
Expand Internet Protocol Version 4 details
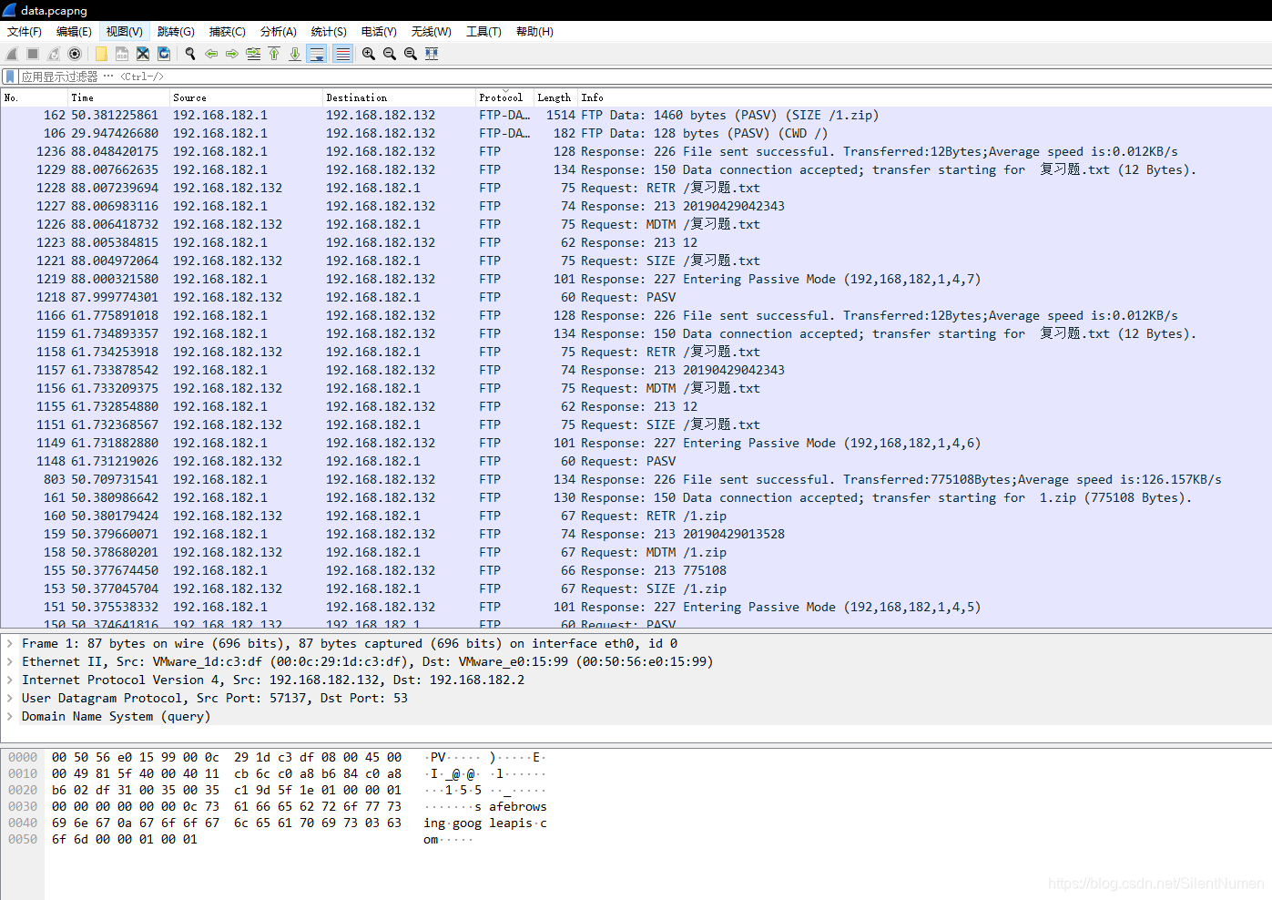click(10, 680)
